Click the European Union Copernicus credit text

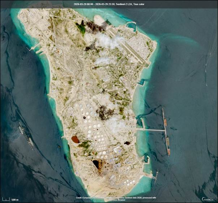pos(116,199)
